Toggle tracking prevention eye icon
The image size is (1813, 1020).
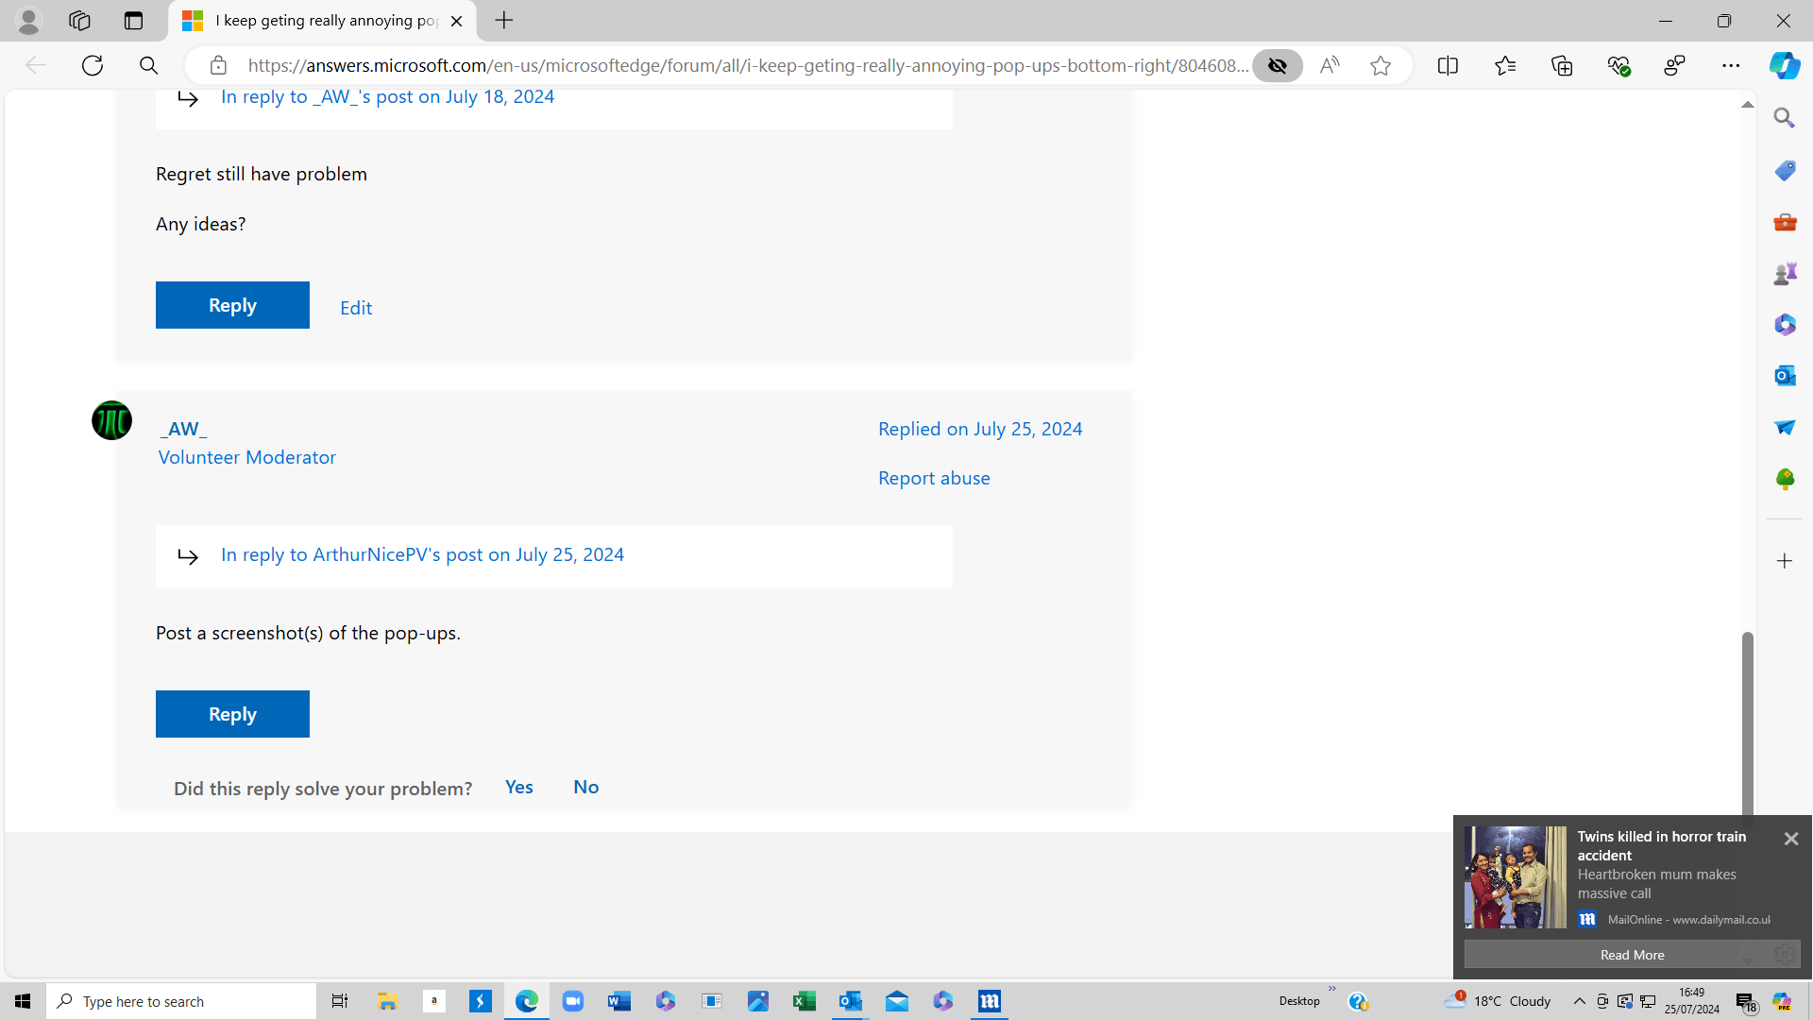1278,65
